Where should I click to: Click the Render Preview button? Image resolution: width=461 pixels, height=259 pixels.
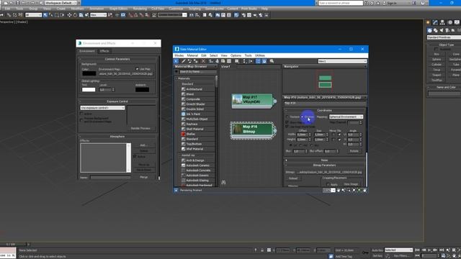[x=140, y=128]
